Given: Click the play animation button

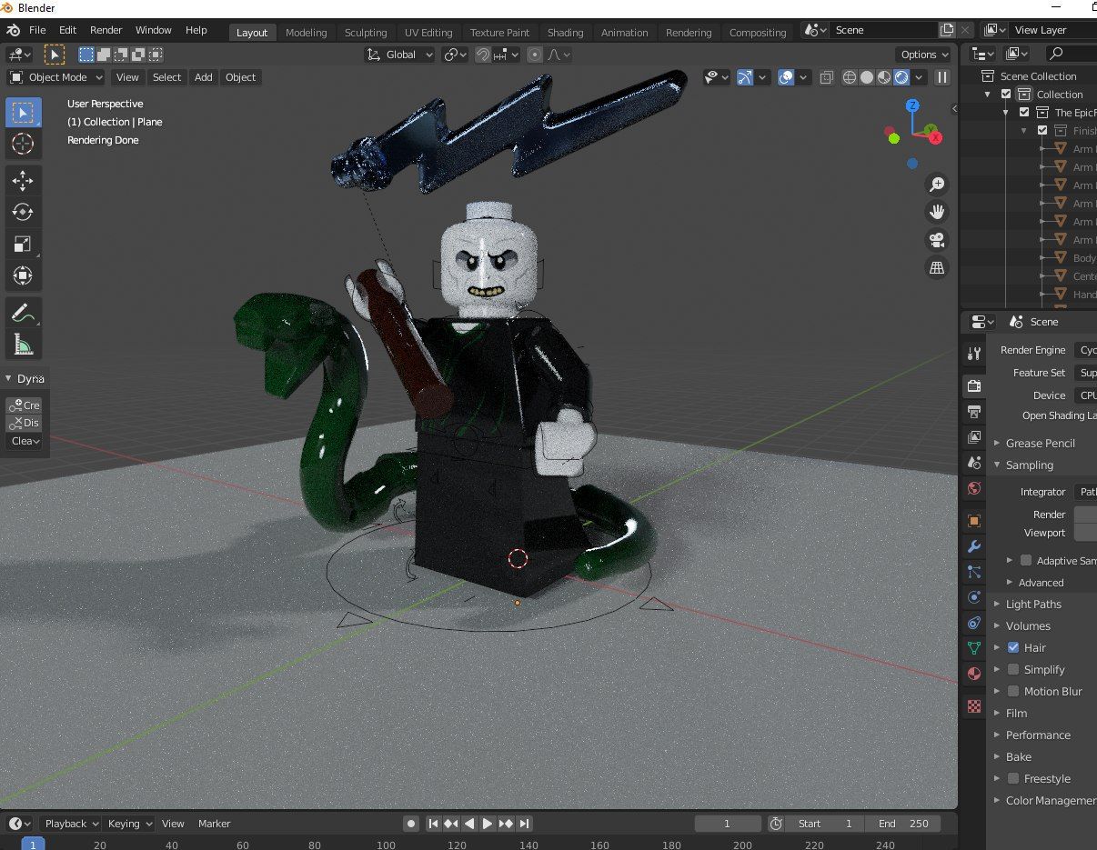Looking at the screenshot, I should [488, 824].
